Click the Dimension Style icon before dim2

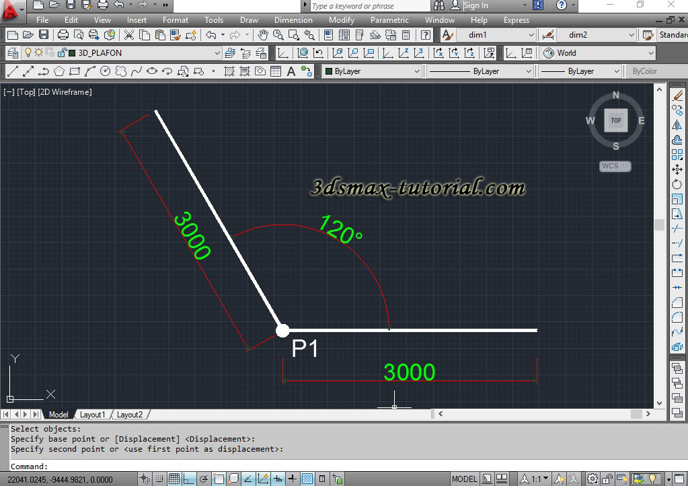[547, 35]
